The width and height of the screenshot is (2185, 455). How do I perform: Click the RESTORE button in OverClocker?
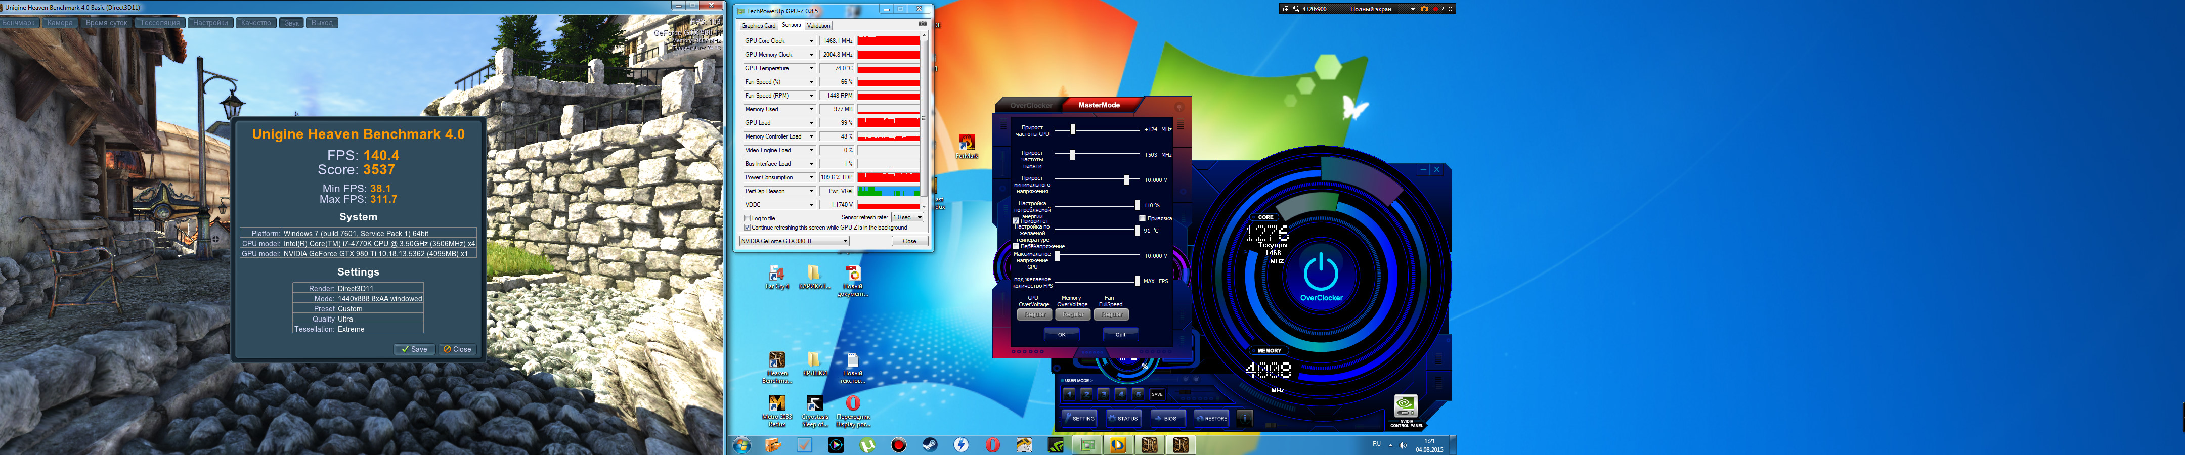pos(1212,418)
